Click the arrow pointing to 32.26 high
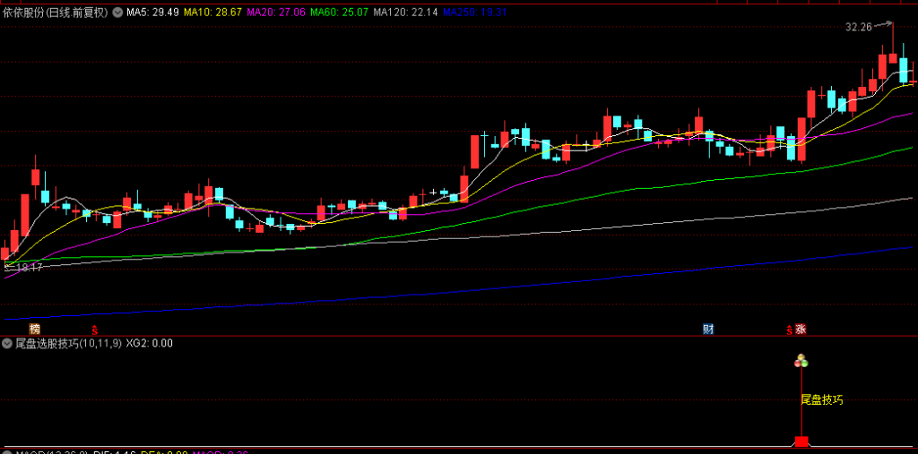Screen dimensions: 918x454 [884, 24]
